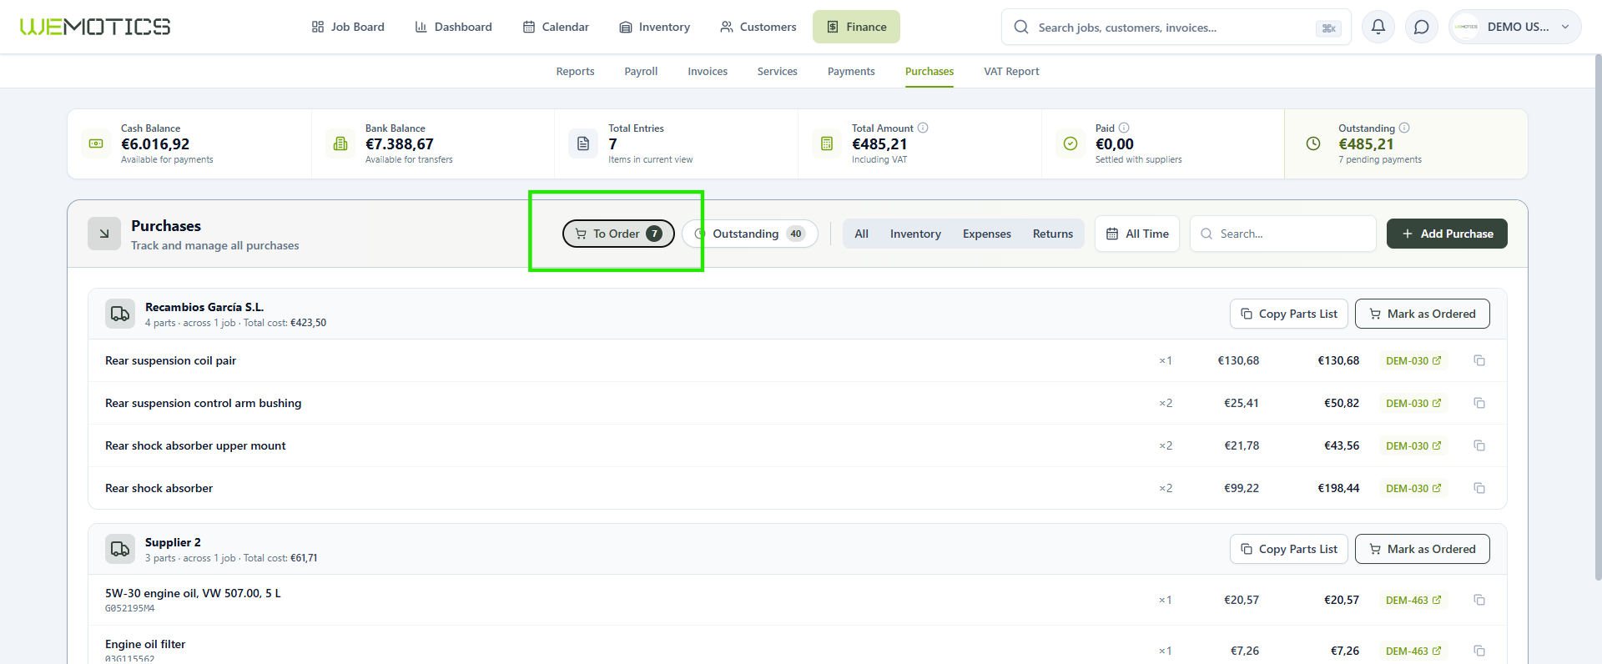Click the info icon next to Paid

tap(1124, 128)
